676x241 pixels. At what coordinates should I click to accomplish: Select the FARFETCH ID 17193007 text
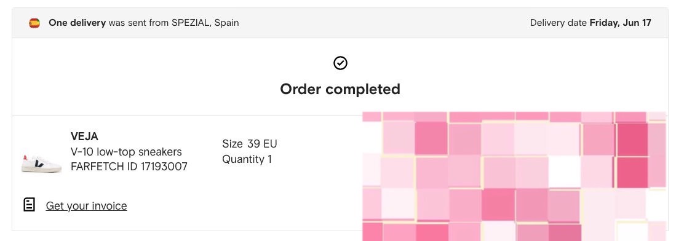click(129, 167)
